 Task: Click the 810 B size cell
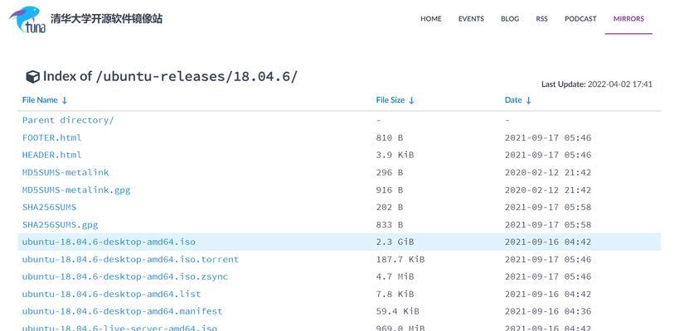point(390,137)
